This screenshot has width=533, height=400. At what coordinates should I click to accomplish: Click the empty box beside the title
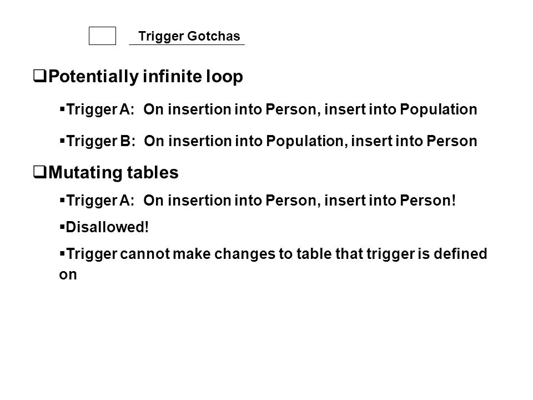pyautogui.click(x=102, y=36)
